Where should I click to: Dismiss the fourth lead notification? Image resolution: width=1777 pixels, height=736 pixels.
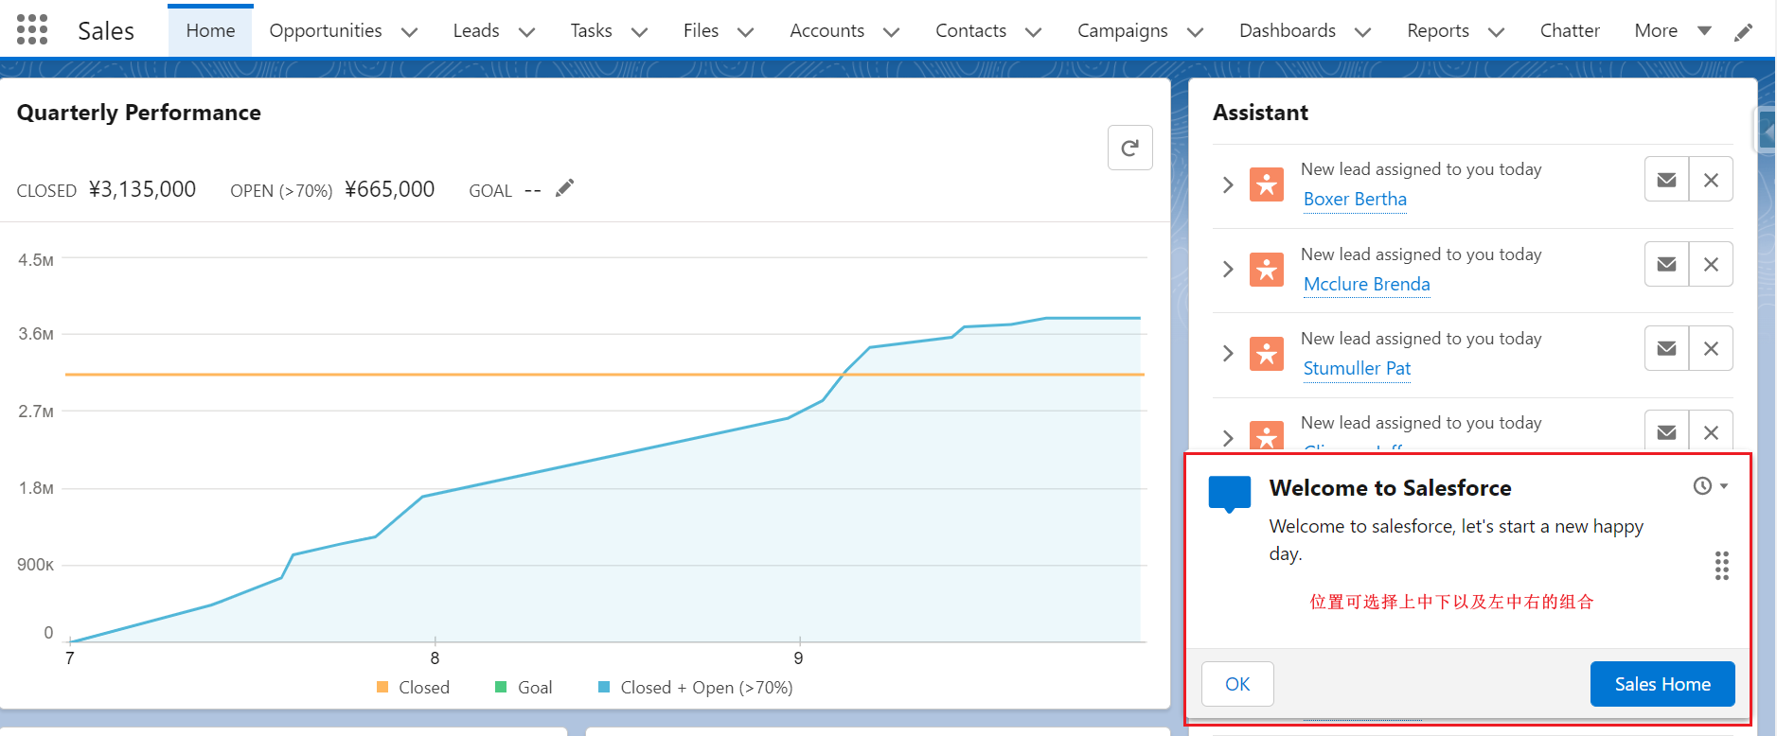(x=1711, y=431)
